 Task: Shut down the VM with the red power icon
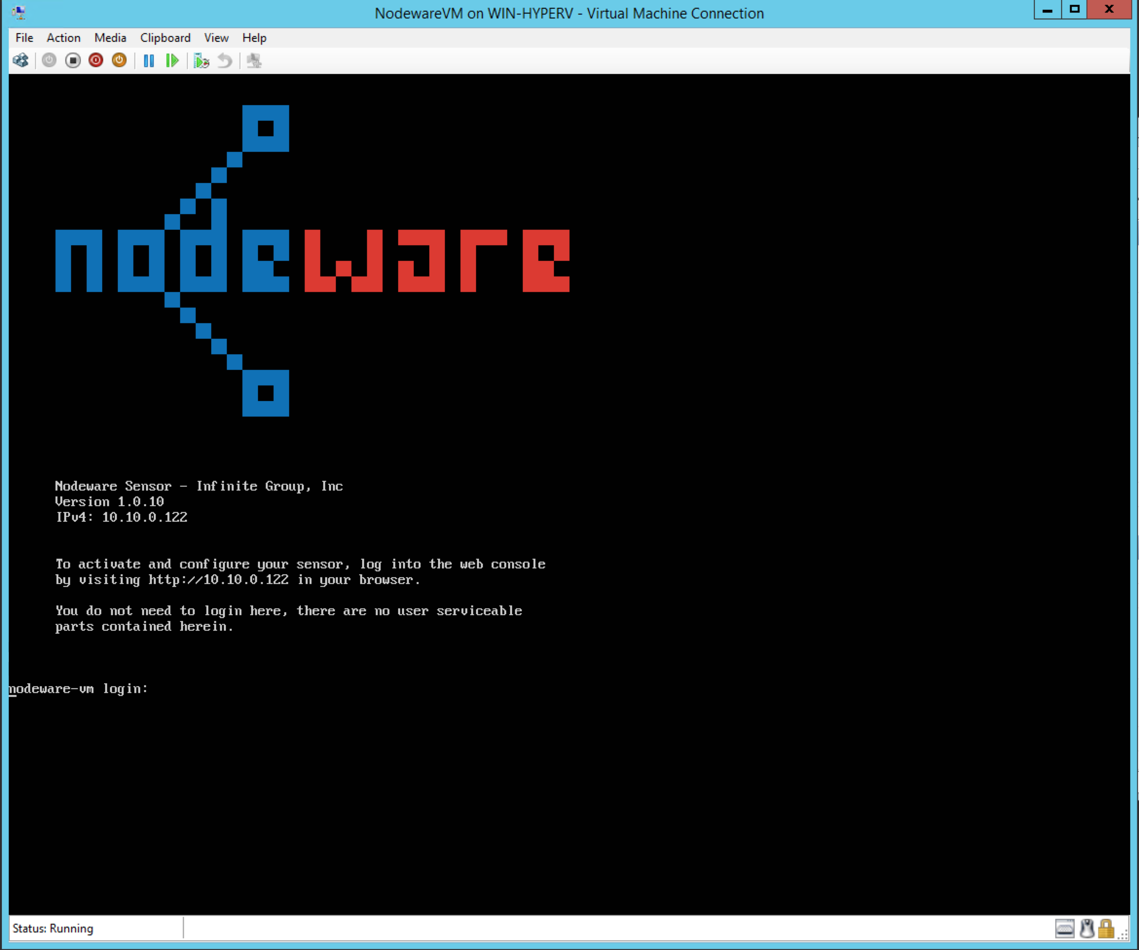[96, 60]
